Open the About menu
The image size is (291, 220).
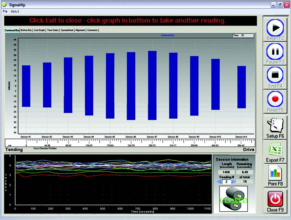click(15, 11)
